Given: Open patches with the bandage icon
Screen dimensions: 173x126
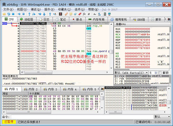Looking at the screenshot, I should pos(66,14).
